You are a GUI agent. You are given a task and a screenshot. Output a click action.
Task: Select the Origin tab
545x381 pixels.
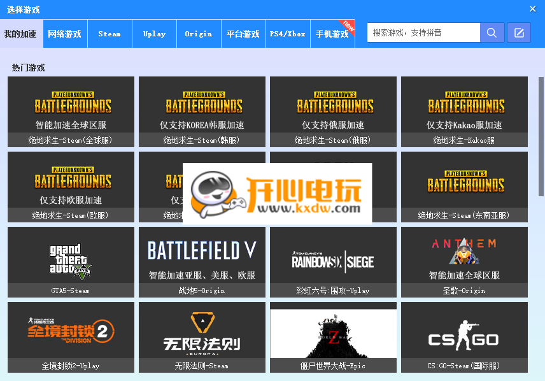pyautogui.click(x=198, y=34)
